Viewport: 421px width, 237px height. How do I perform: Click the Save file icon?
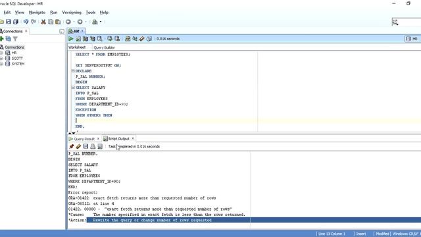pos(9,22)
